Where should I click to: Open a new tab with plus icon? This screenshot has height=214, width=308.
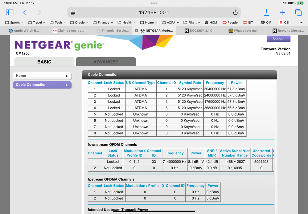tap(282, 12)
